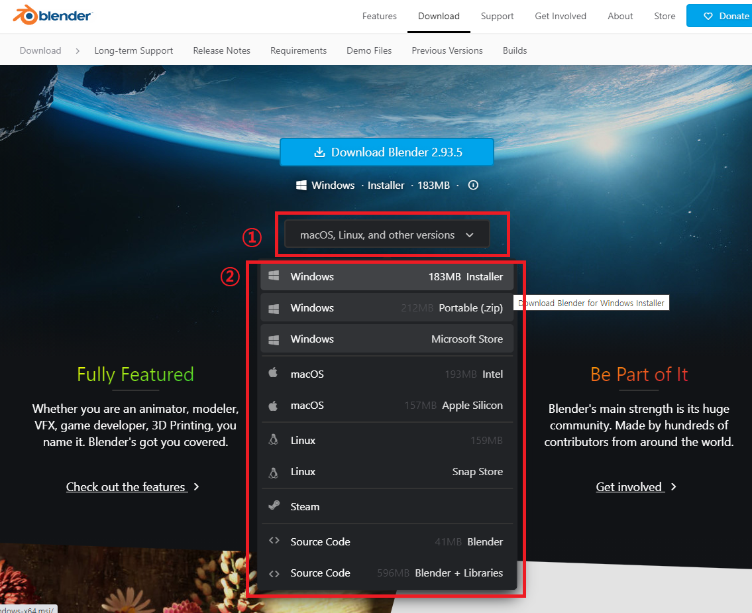Go to Long-term Support subpage
The image size is (752, 613).
point(133,51)
